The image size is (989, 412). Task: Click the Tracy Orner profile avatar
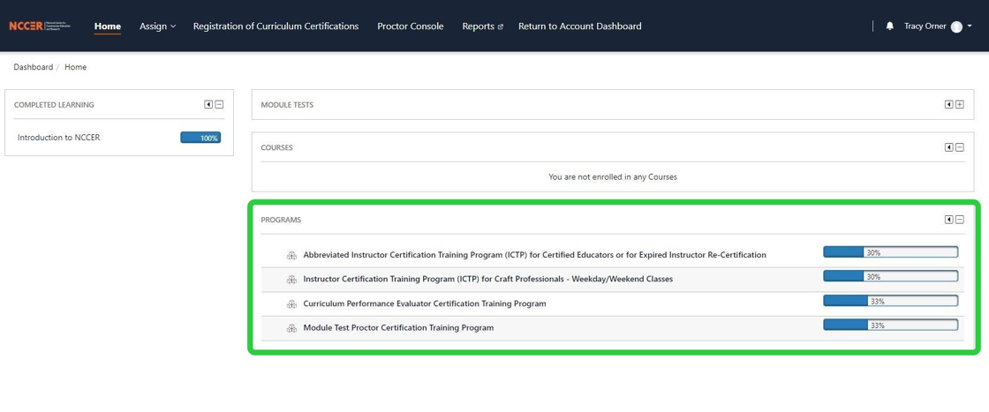956,26
